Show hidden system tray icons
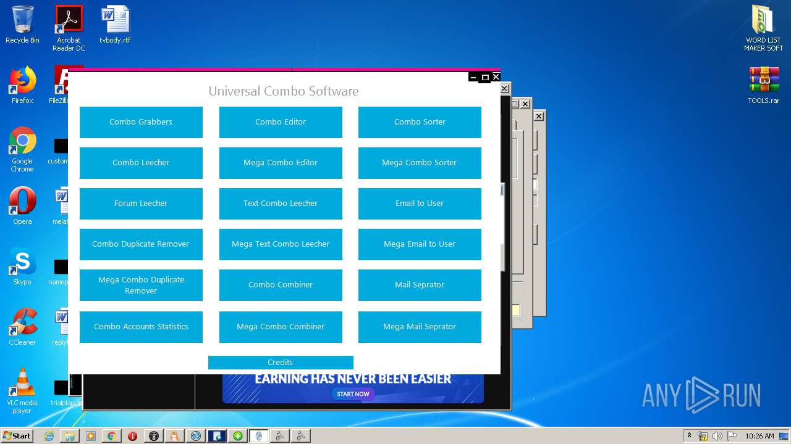 (x=689, y=435)
